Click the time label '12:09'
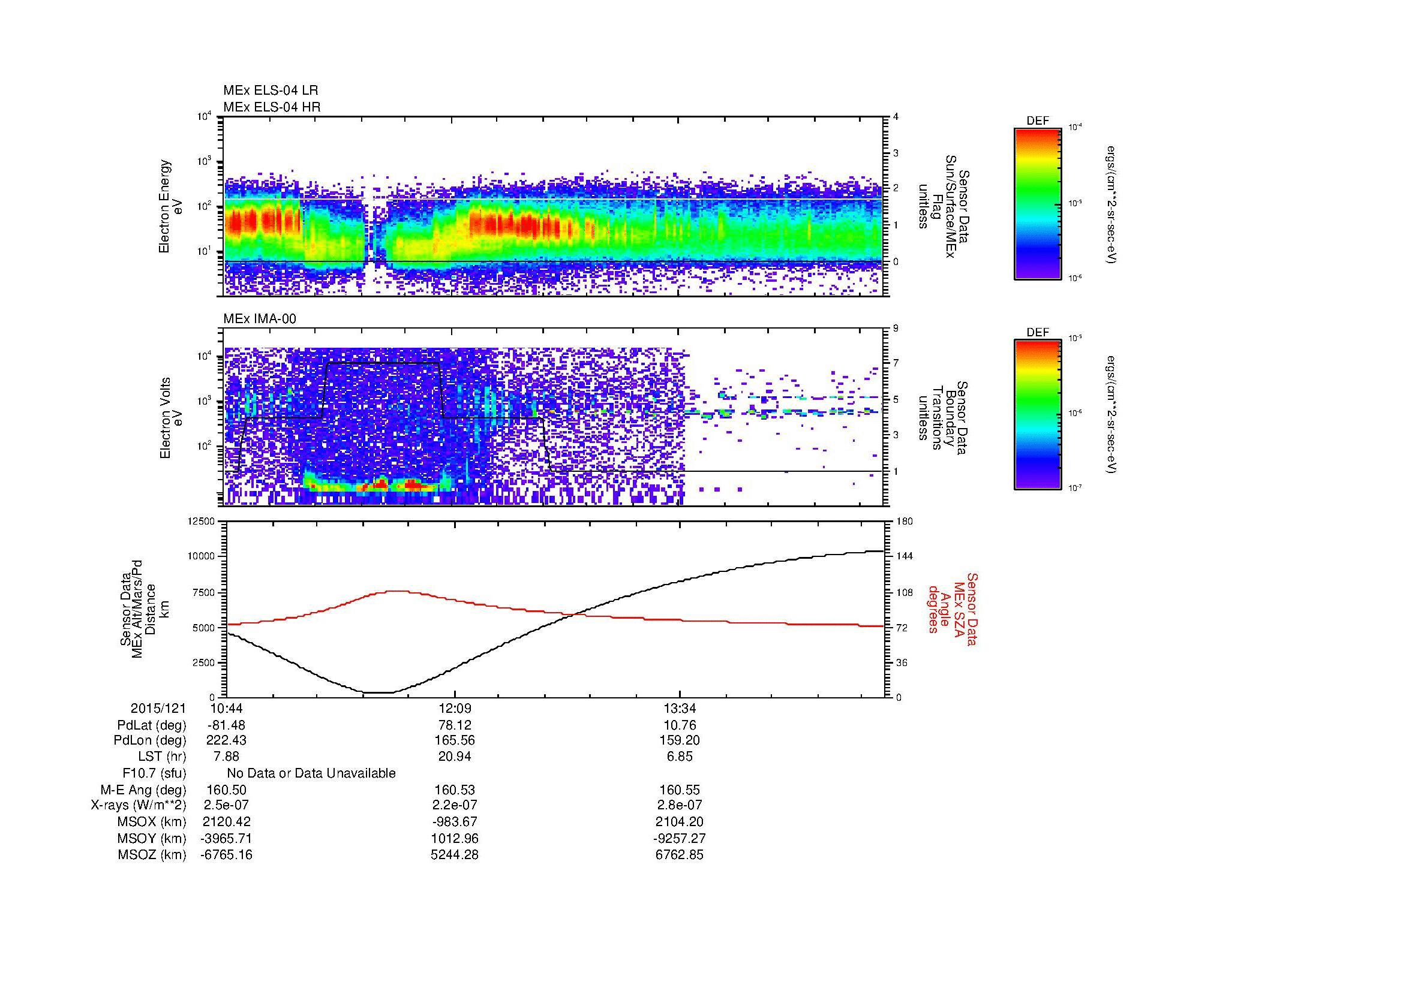This screenshot has height=991, width=1403. point(454,708)
